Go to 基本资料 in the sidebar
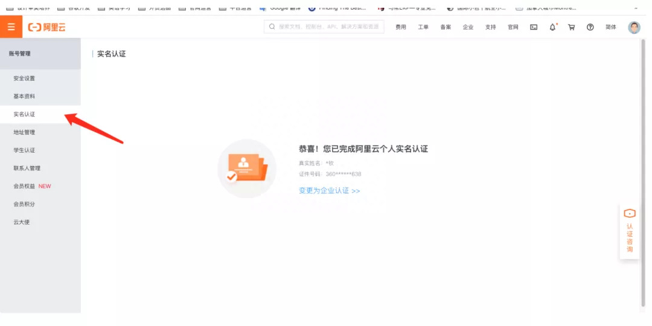Viewport: 652px width, 326px height. pyautogui.click(x=24, y=97)
